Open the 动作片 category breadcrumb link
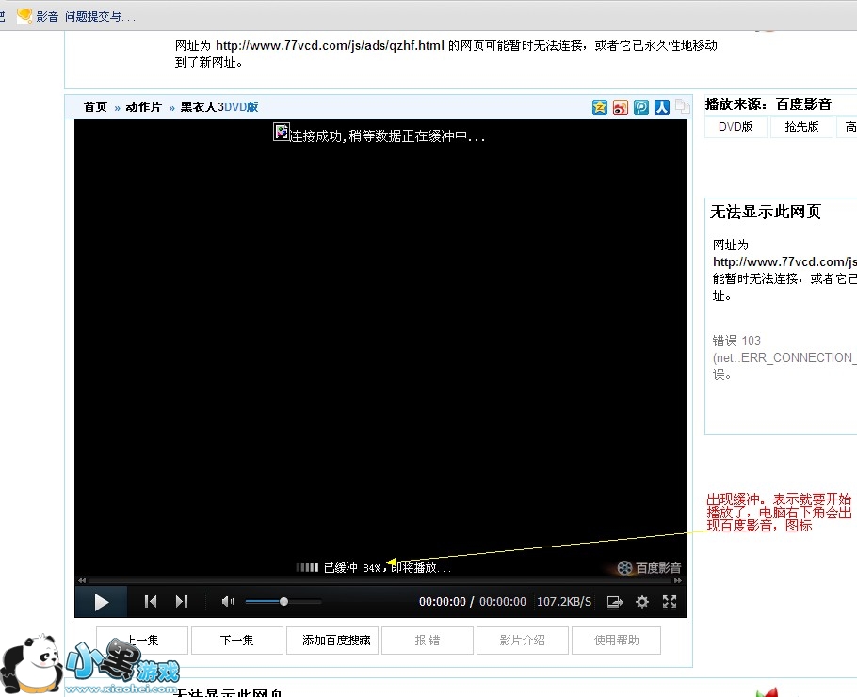Viewport: 857px width, 697px height. (143, 107)
